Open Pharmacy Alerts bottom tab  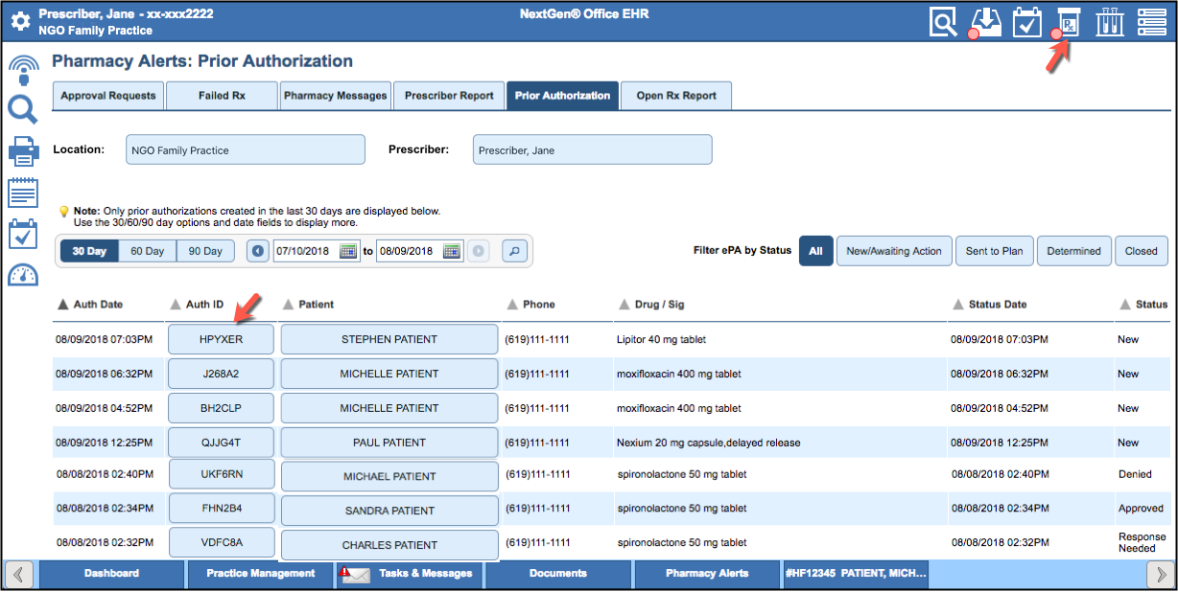coord(707,574)
